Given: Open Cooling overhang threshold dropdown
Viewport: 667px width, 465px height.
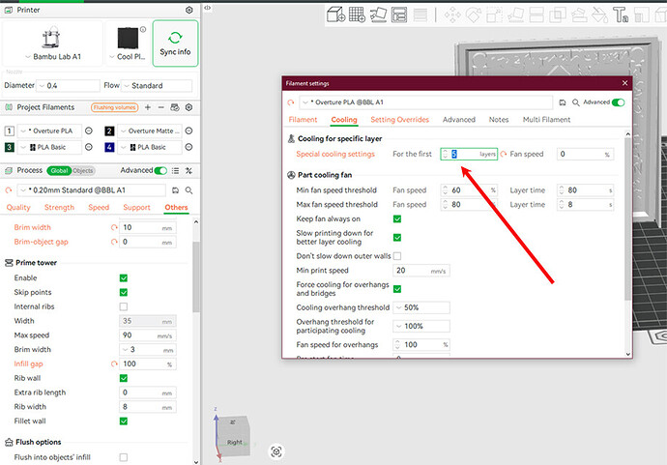Looking at the screenshot, I should 421,307.
